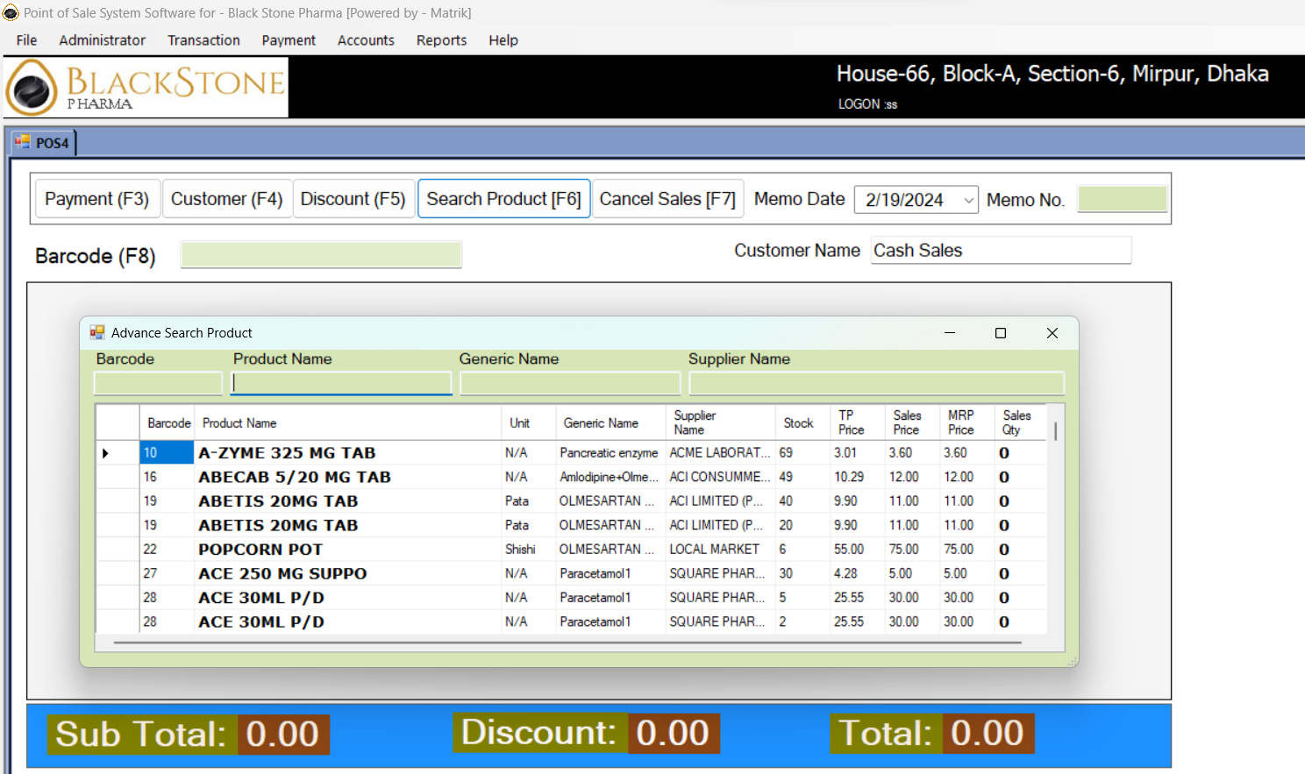Viewport: 1305px width, 774px height.
Task: Expand the Memo Date dropdown
Action: 968,201
